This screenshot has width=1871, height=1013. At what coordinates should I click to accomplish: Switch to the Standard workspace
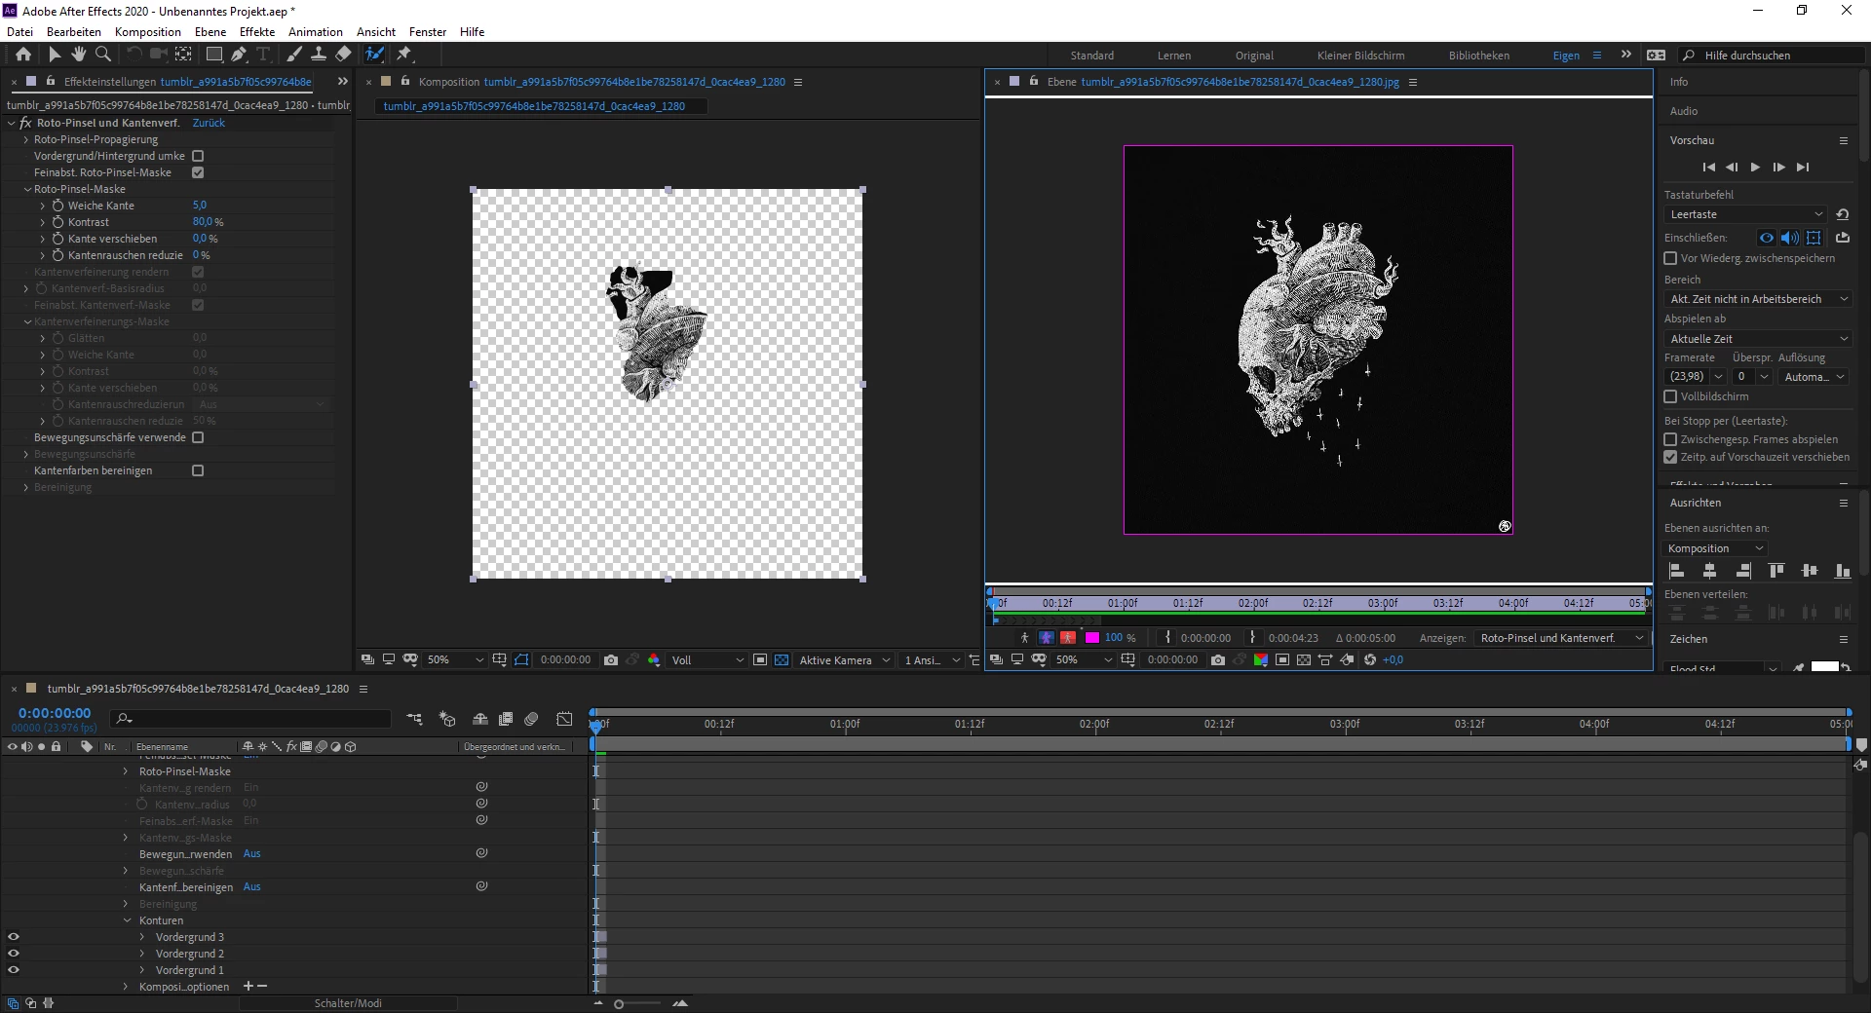pyautogui.click(x=1092, y=56)
